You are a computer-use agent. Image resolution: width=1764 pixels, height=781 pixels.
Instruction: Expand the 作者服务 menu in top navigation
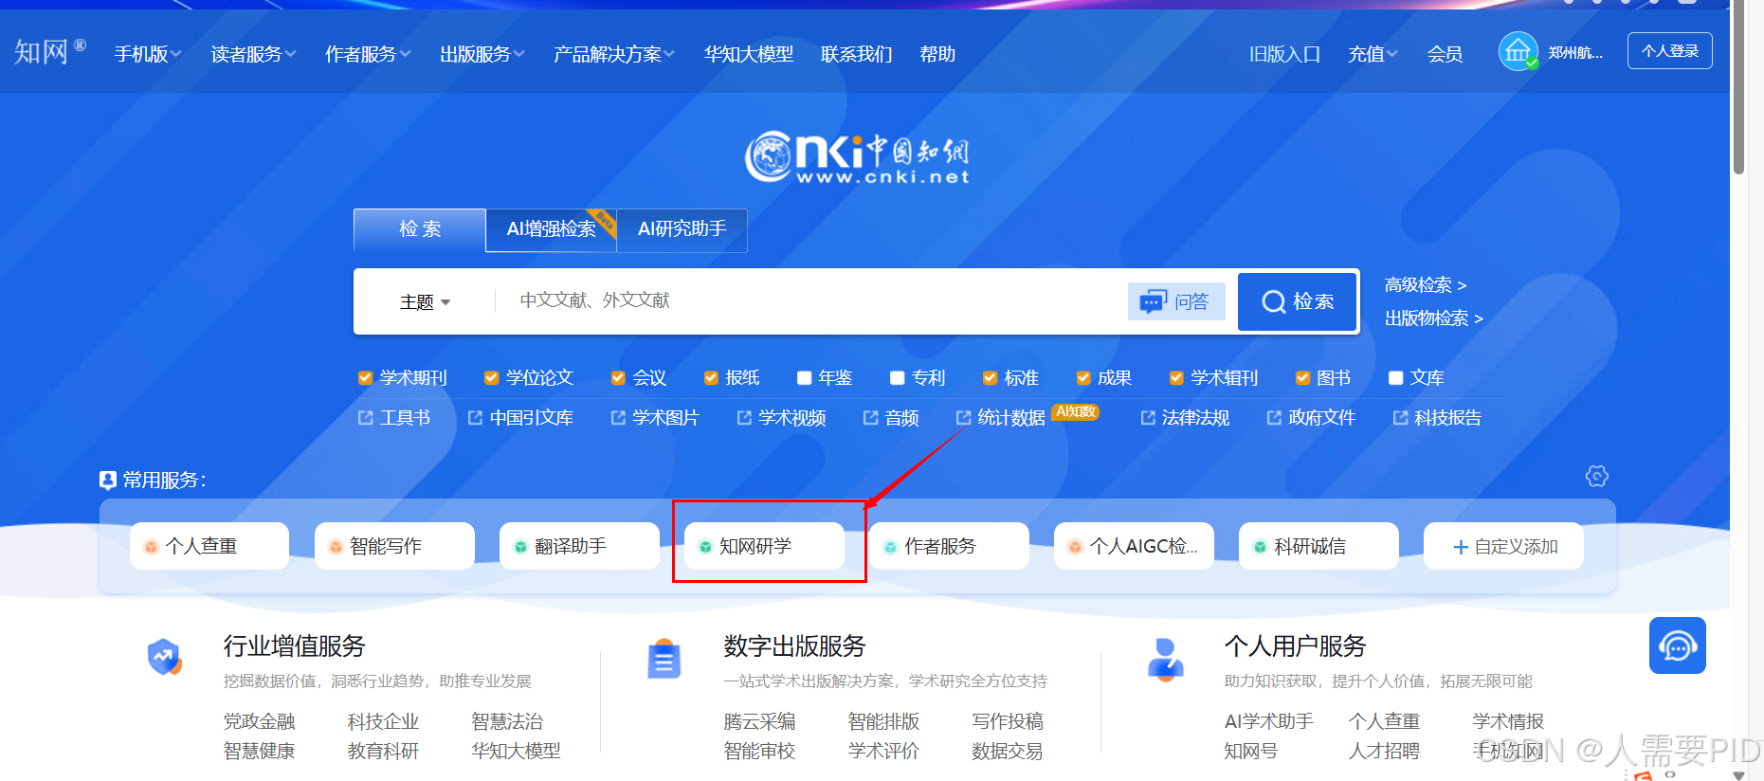tap(368, 54)
